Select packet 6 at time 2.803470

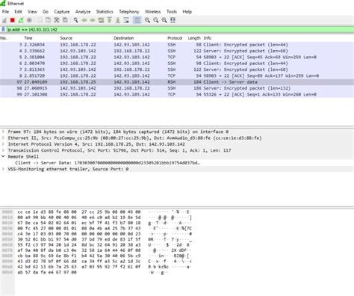pyautogui.click(x=177, y=64)
